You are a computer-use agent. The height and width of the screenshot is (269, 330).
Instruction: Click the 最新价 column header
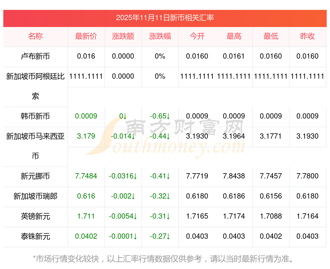[x=86, y=36]
